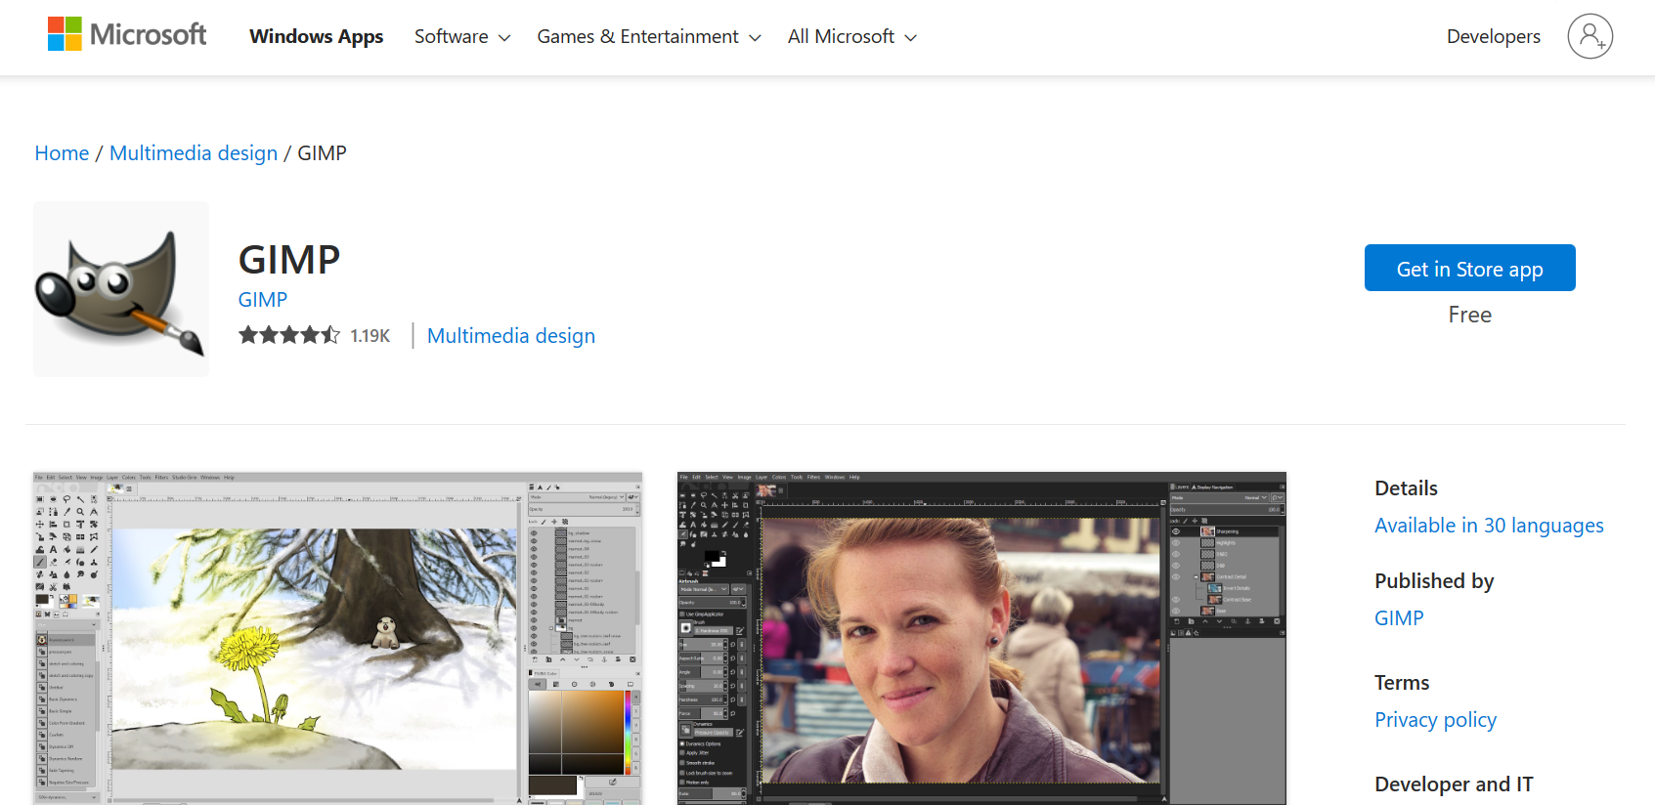Click the GIMP publisher link below the title
Screen dimensions: 1655x805
[263, 300]
